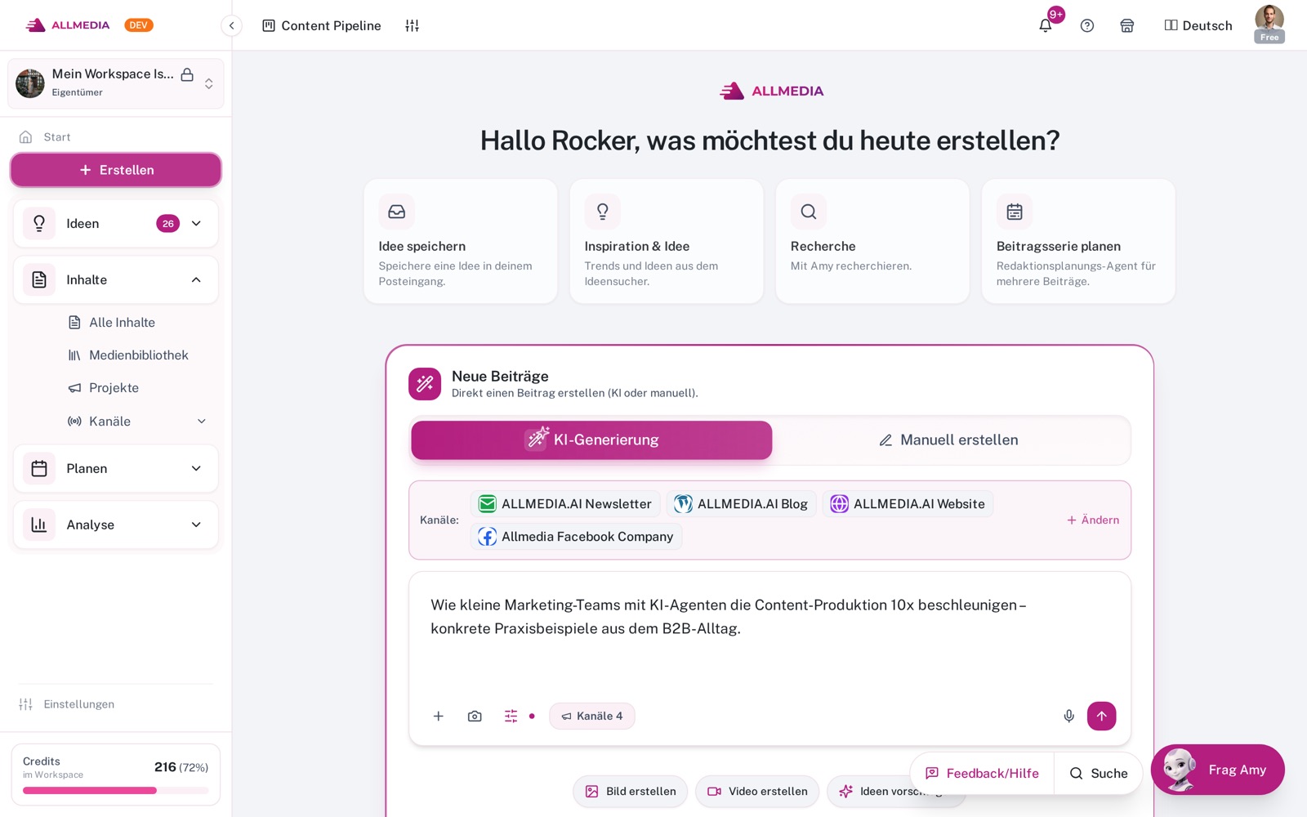Open the Idee speichern card

click(461, 241)
